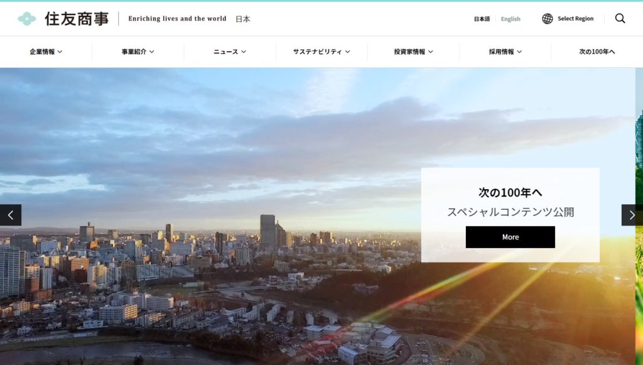
Task: Open search with the magnifier icon
Action: coord(620,19)
